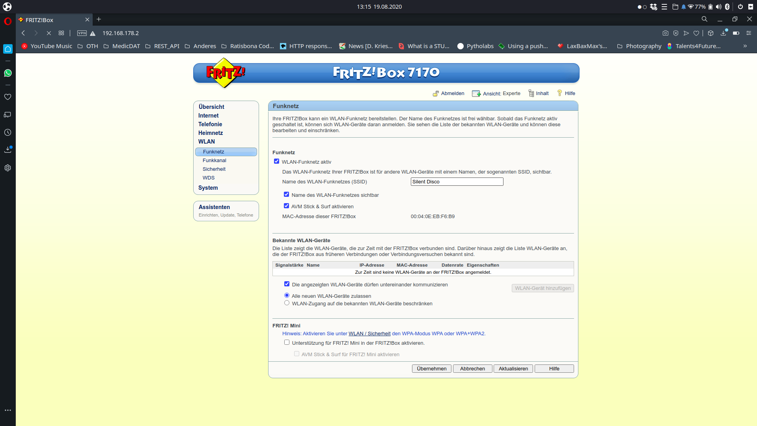Click the SSID name input field
The width and height of the screenshot is (757, 426).
click(457, 182)
